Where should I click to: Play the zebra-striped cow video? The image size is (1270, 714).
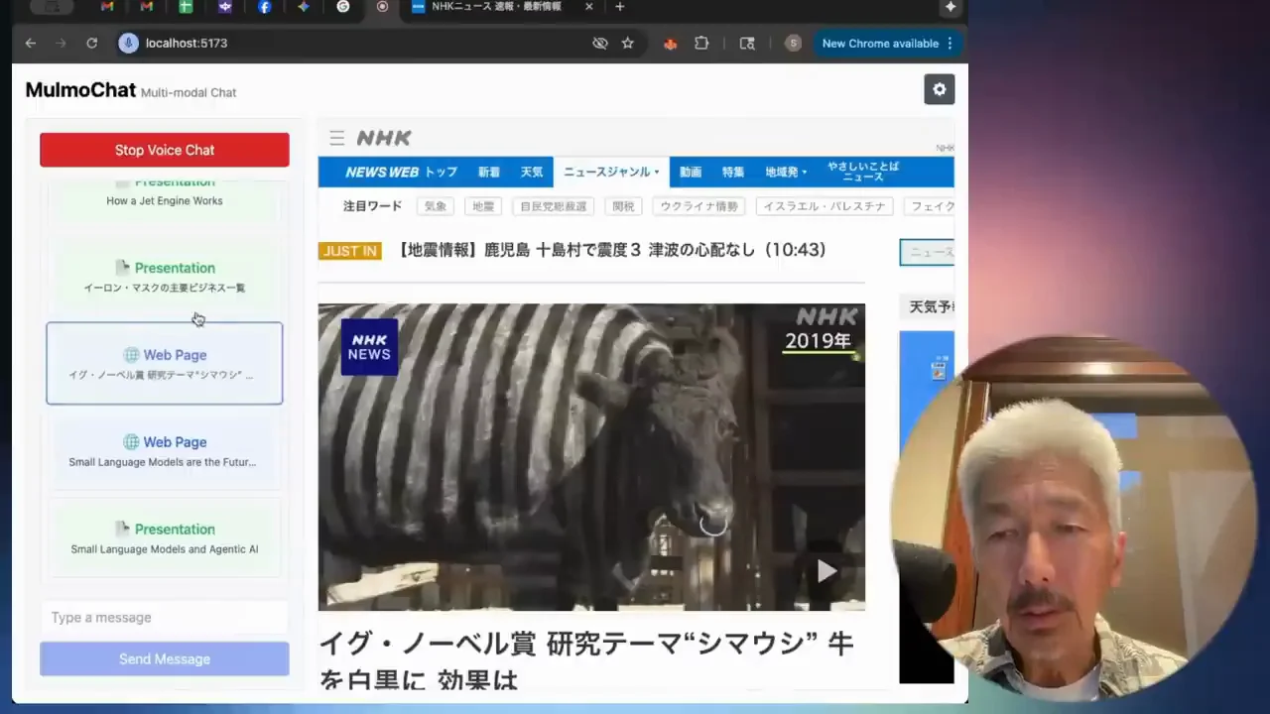826,570
